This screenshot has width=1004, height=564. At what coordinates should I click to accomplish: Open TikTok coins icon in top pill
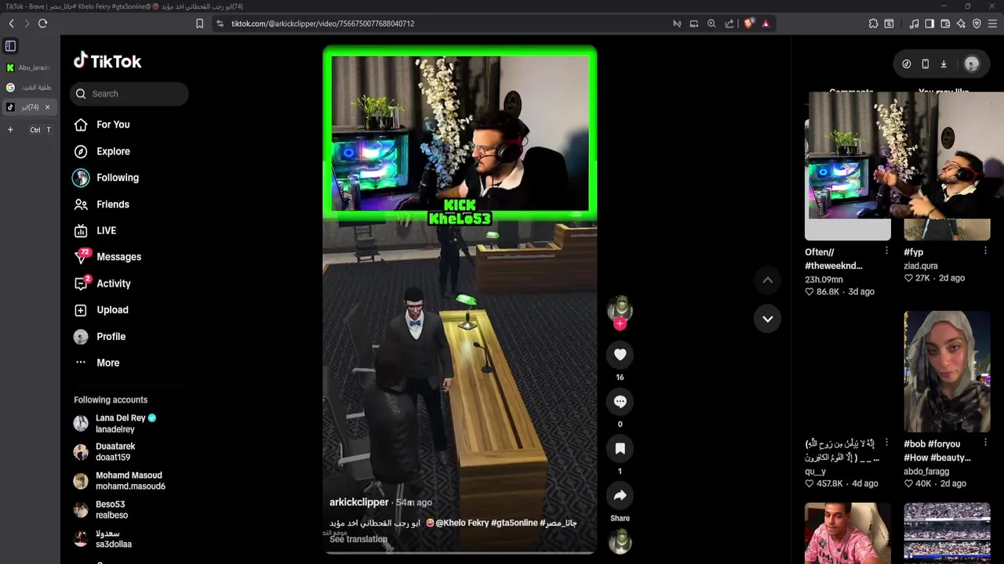907,64
